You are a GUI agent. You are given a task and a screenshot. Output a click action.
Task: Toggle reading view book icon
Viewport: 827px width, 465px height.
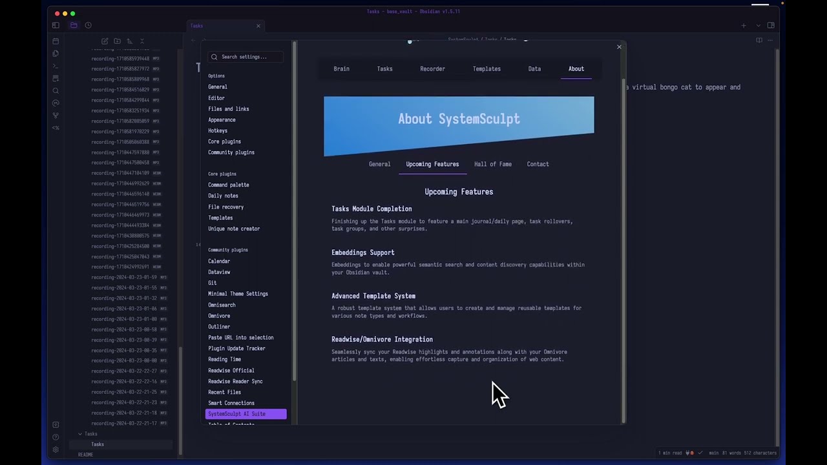[759, 40]
